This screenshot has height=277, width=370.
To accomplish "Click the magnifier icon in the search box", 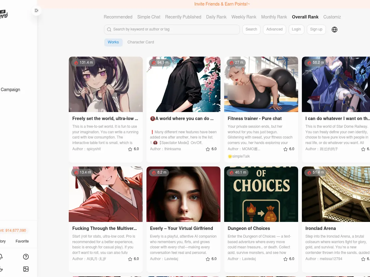I will coord(109,30).
